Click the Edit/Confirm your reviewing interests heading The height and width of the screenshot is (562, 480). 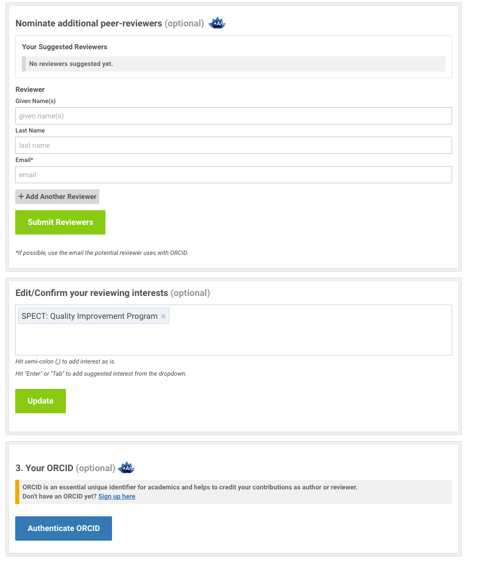tap(92, 293)
